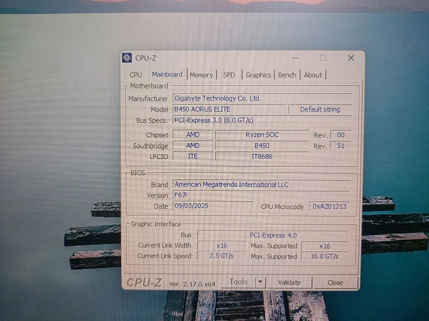Click the BIOS Version value F67i
This screenshot has width=429, height=321.
pos(262,195)
